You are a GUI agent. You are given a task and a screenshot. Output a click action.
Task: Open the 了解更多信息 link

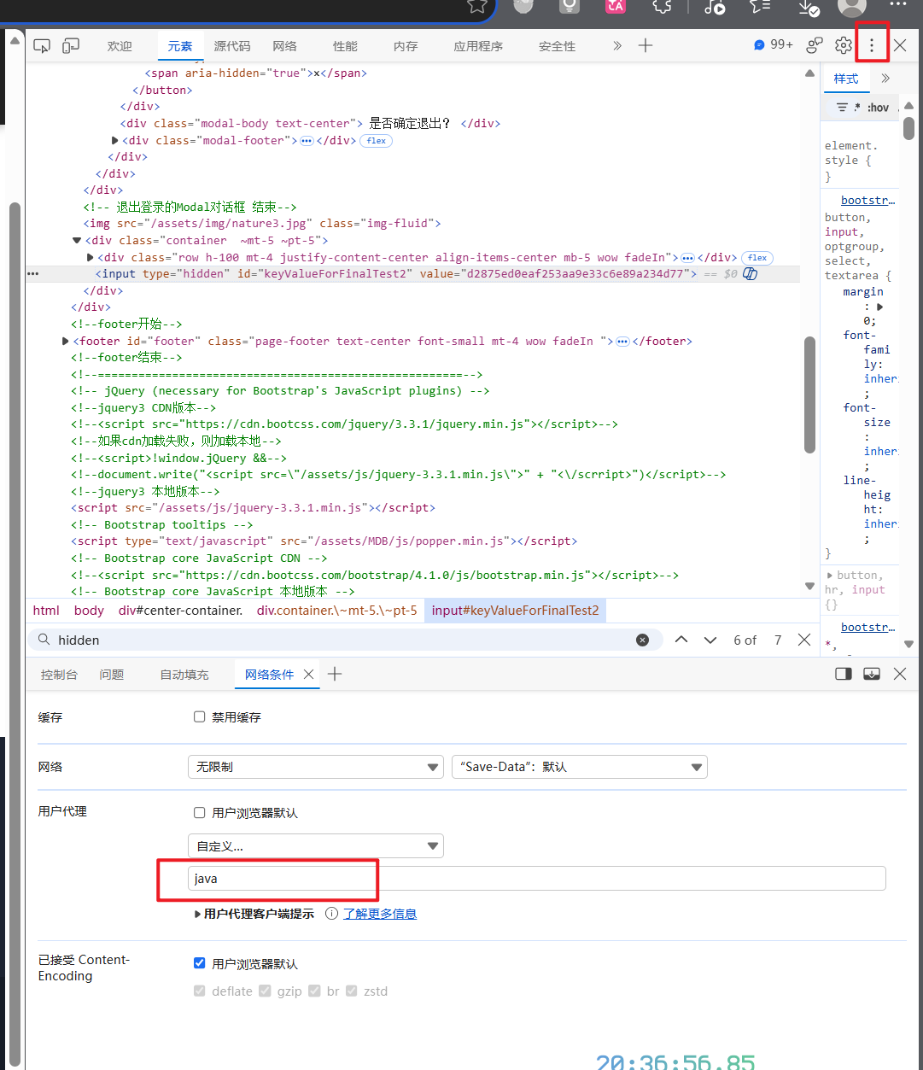coord(380,914)
